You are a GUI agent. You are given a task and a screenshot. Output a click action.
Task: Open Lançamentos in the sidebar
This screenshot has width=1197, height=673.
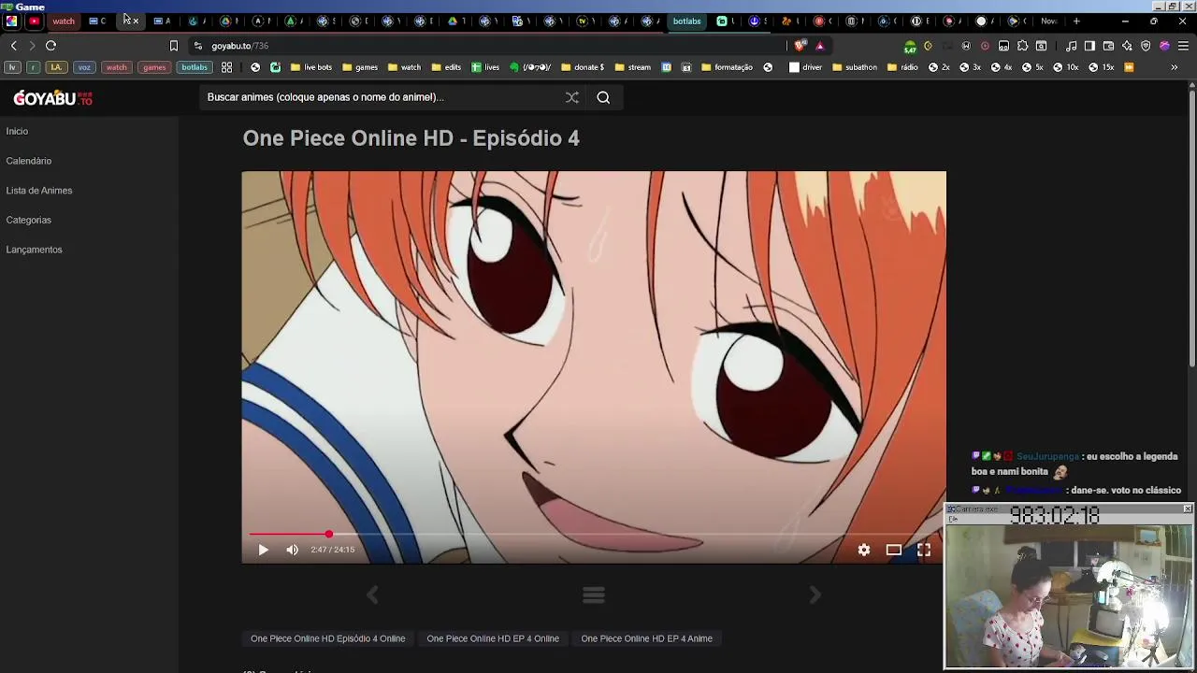35,250
